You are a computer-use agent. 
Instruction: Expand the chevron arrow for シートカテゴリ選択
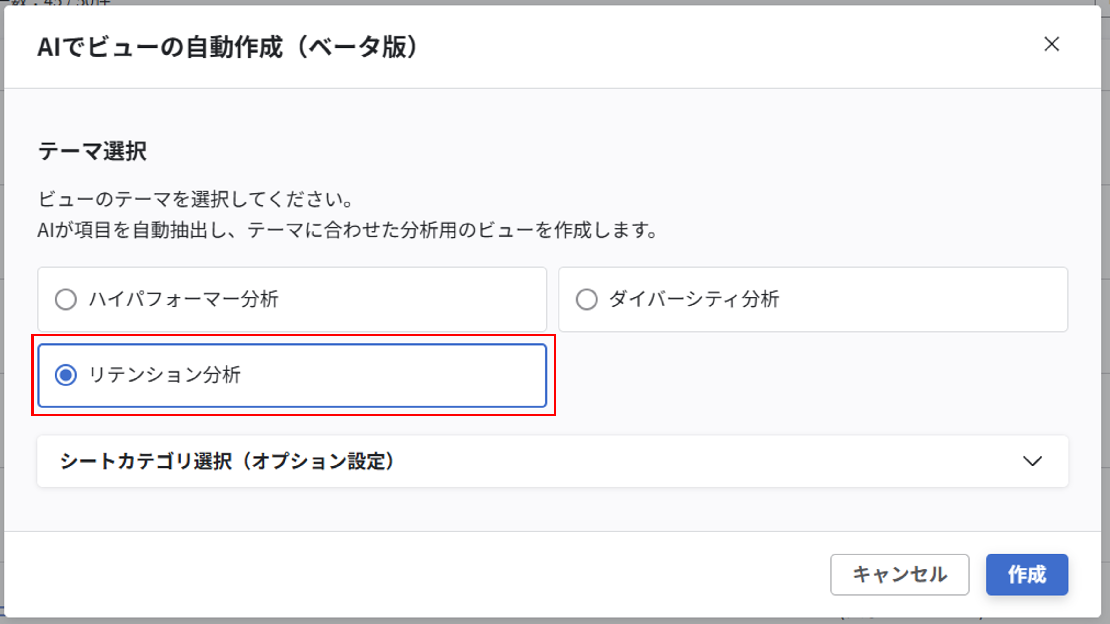pos(1032,461)
